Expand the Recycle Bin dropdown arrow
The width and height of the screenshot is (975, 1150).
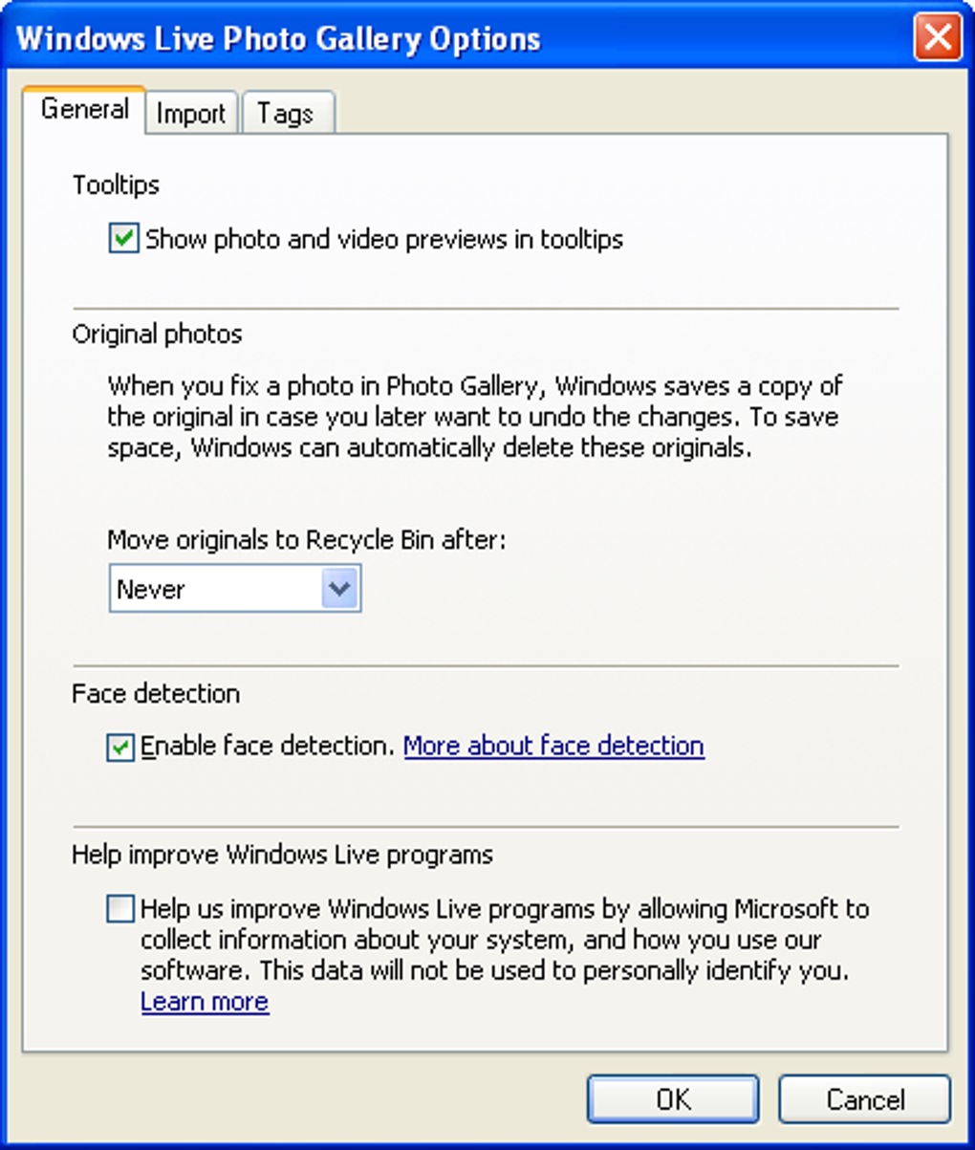click(339, 589)
